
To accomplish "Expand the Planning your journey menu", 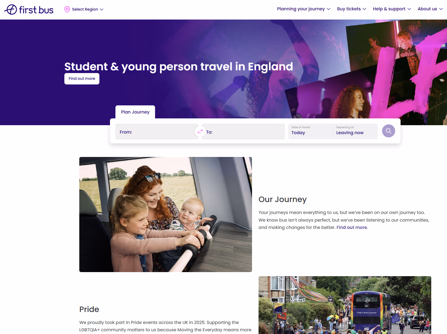I will click(304, 9).
